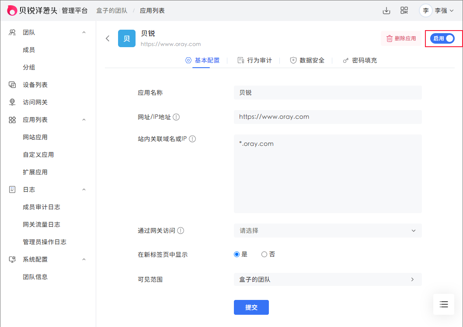Open 设备列表 in sidebar
The height and width of the screenshot is (327, 463).
[x=35, y=85]
